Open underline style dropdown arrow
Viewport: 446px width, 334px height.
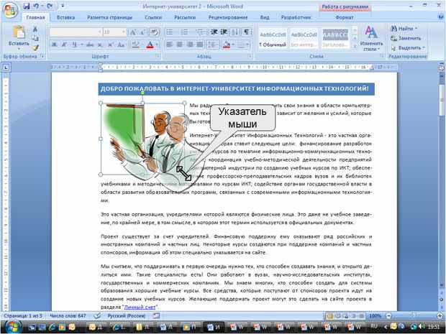click(x=82, y=45)
